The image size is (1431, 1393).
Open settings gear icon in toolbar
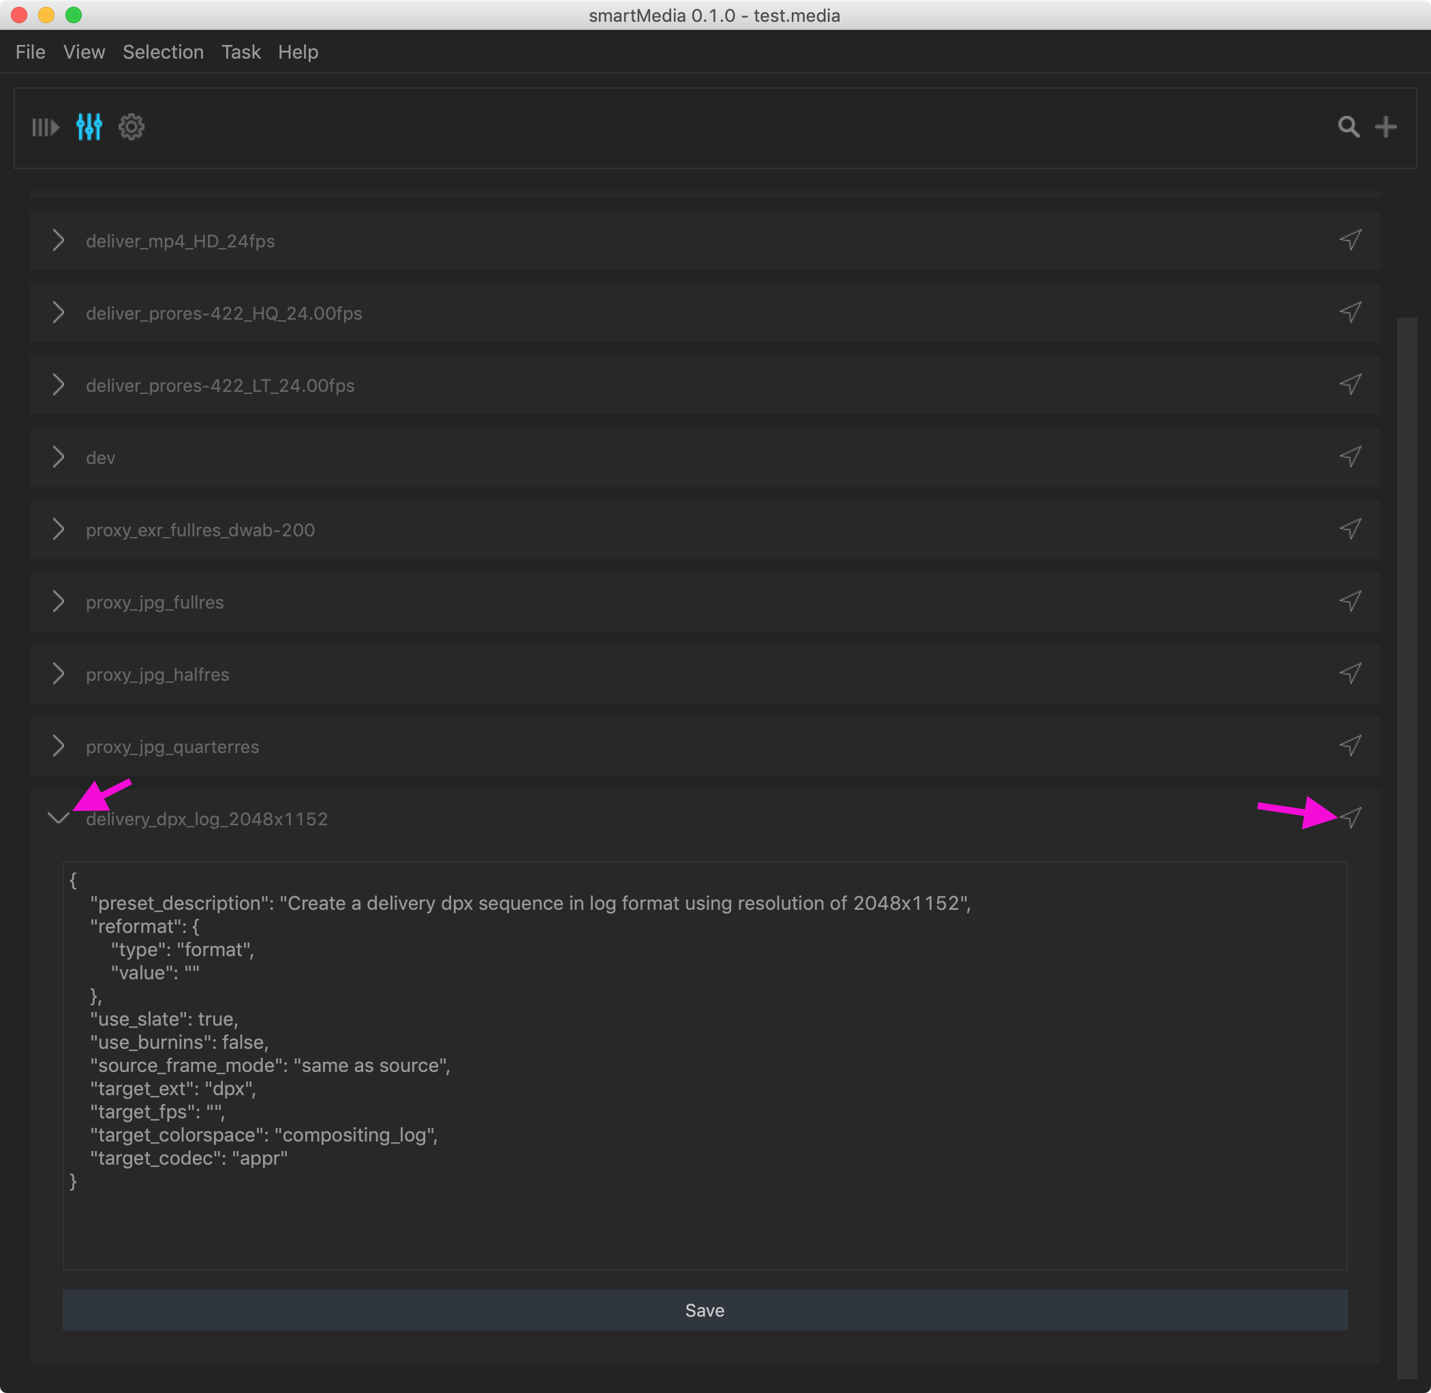point(132,127)
